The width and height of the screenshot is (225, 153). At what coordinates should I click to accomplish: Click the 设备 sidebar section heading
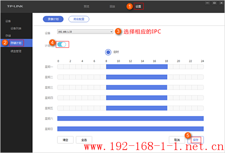8,21
